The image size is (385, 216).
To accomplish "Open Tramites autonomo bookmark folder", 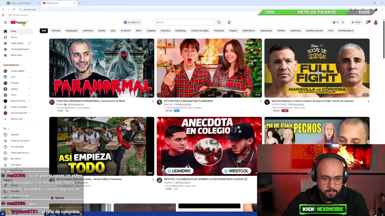I will (18, 15).
